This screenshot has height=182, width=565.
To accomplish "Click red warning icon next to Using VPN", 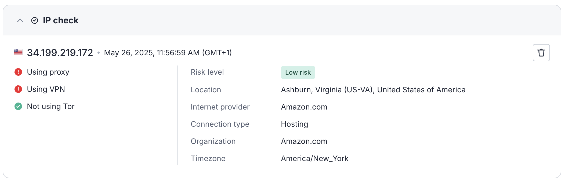I will [x=18, y=89].
